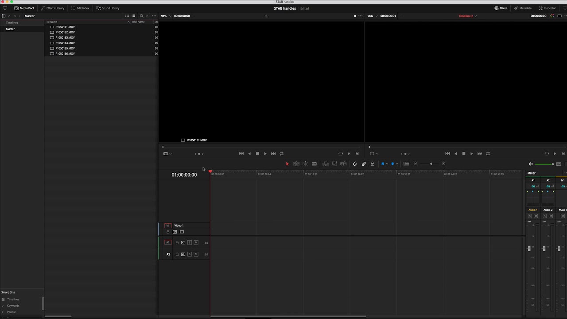
Task: Open the Inspector panel
Action: (x=547, y=8)
